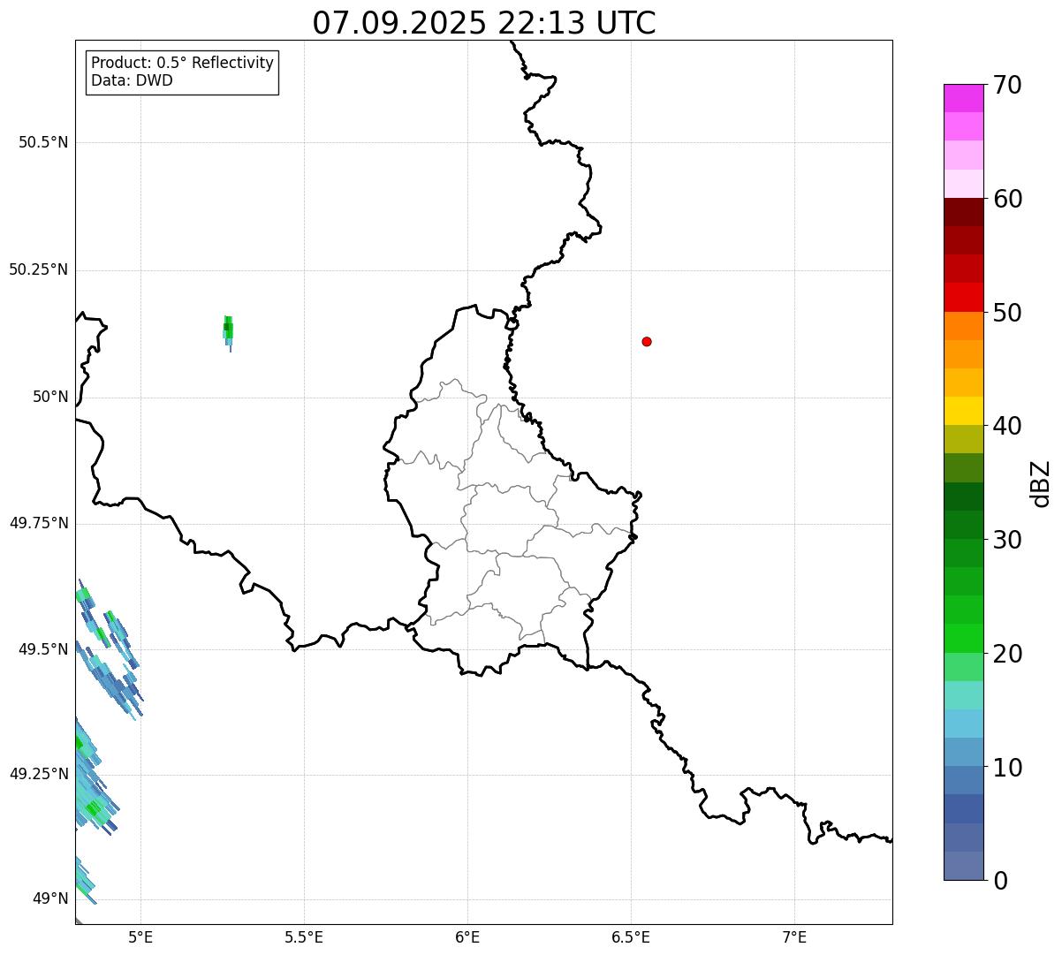Click the greyish-blue bottom colorbar segment at 0
The image size is (1062, 955).
coord(963,866)
